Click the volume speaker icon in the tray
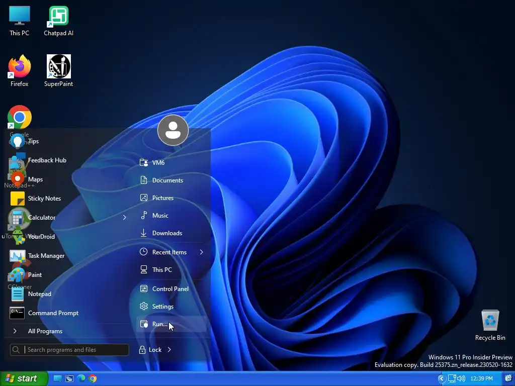 461,378
